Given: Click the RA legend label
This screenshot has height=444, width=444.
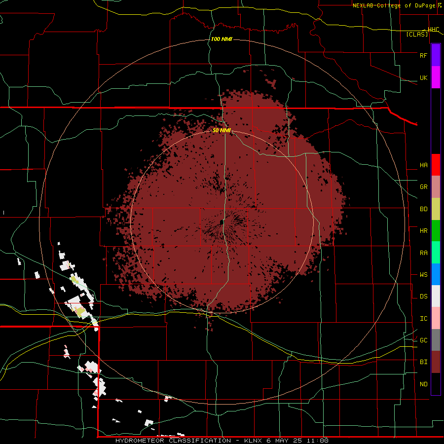Looking at the screenshot, I should tap(423, 253).
